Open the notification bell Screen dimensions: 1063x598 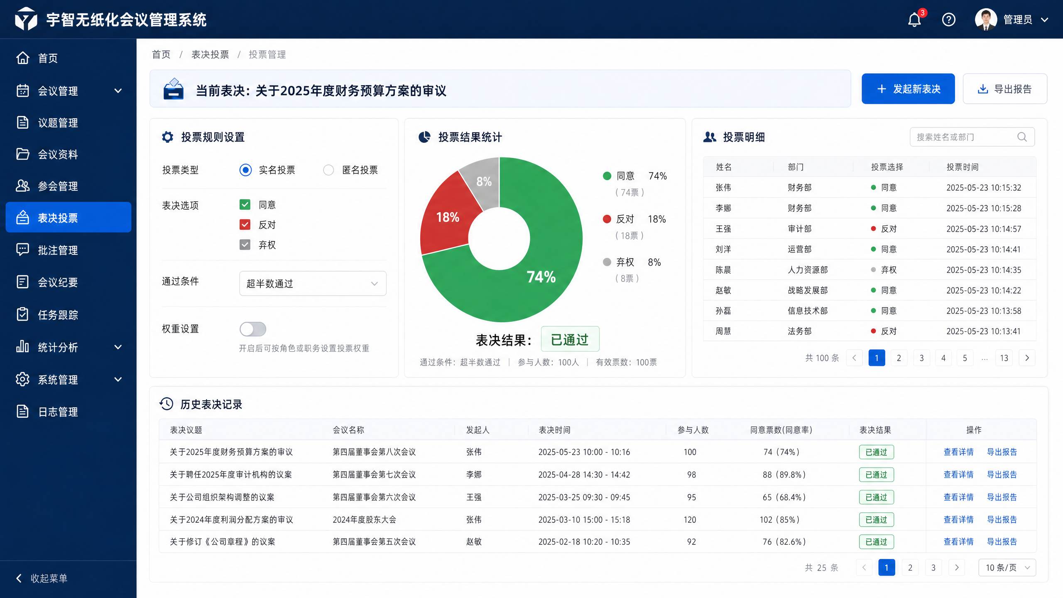click(914, 20)
